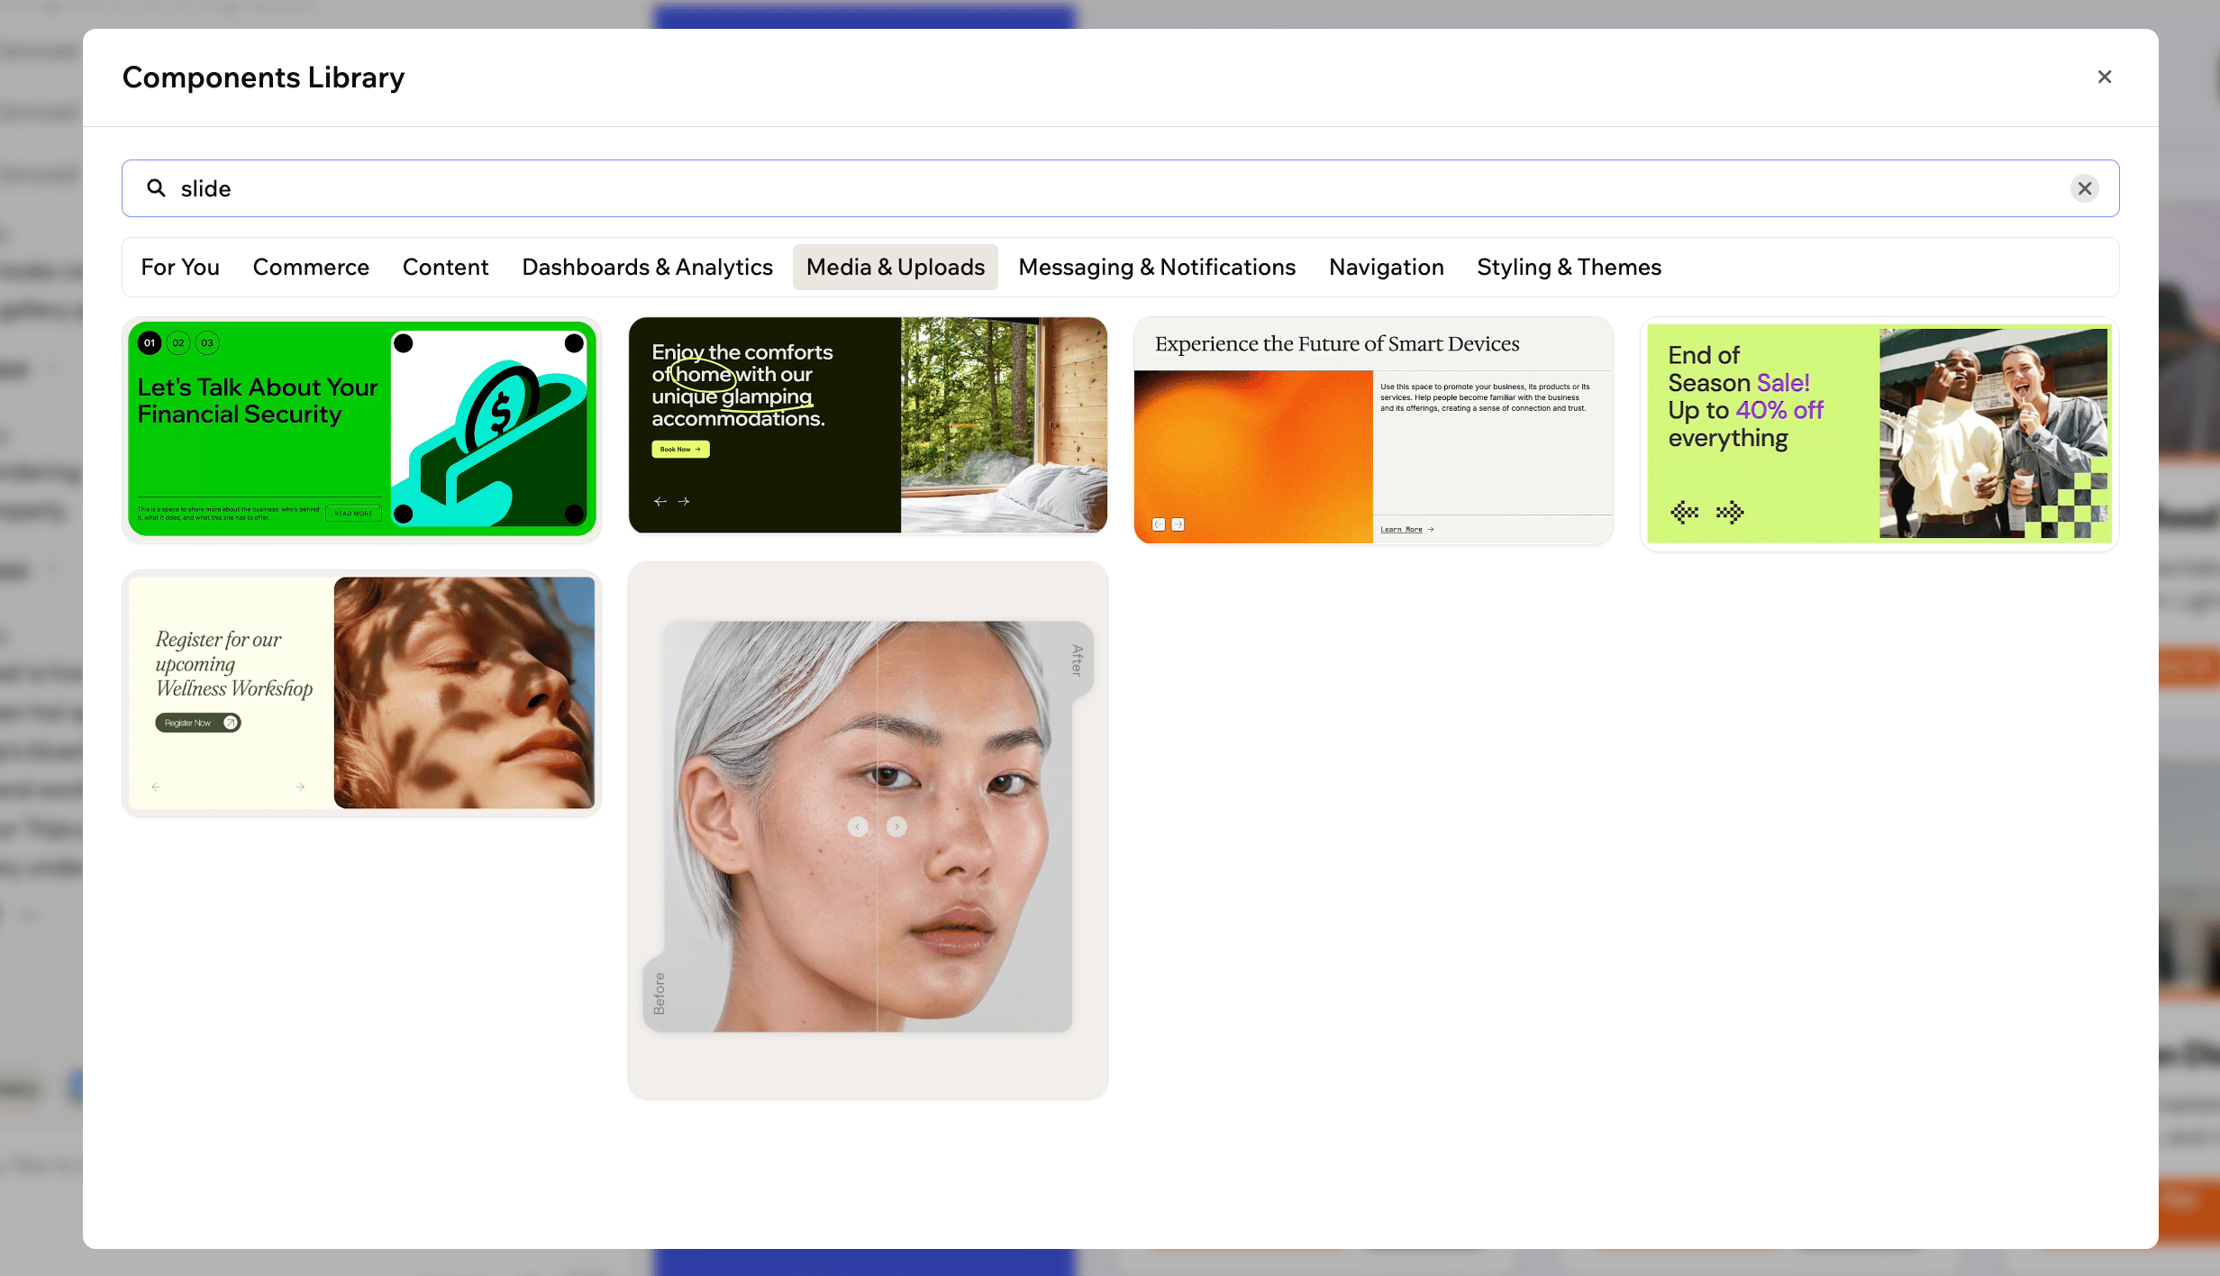Image resolution: width=2220 pixels, height=1276 pixels.
Task: Click previous arrow on Smart Devices slider
Action: [x=1159, y=524]
